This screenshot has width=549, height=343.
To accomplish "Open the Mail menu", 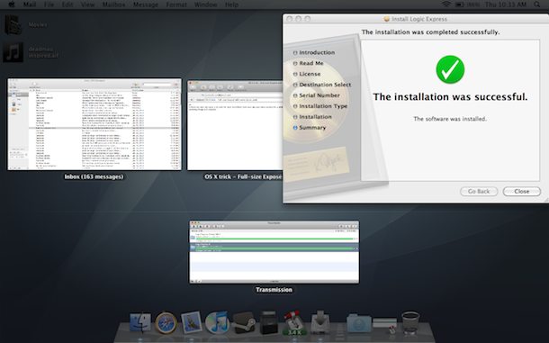I will pos(30,5).
